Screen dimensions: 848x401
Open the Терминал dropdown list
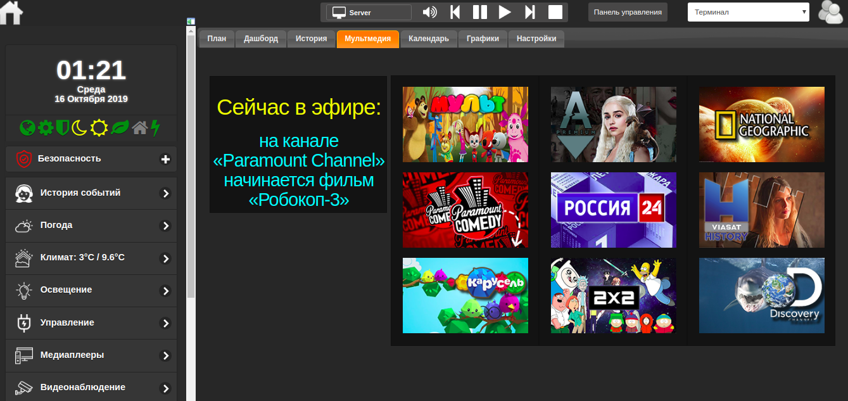pyautogui.click(x=748, y=11)
